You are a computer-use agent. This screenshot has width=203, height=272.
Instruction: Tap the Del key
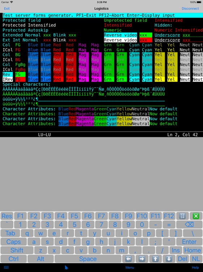[x=182, y=259]
